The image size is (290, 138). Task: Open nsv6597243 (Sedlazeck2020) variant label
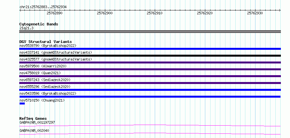(45, 80)
